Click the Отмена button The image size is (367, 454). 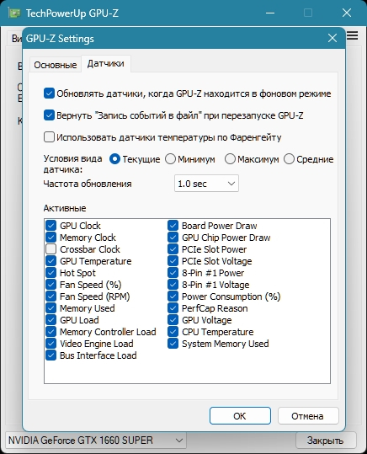pos(308,416)
